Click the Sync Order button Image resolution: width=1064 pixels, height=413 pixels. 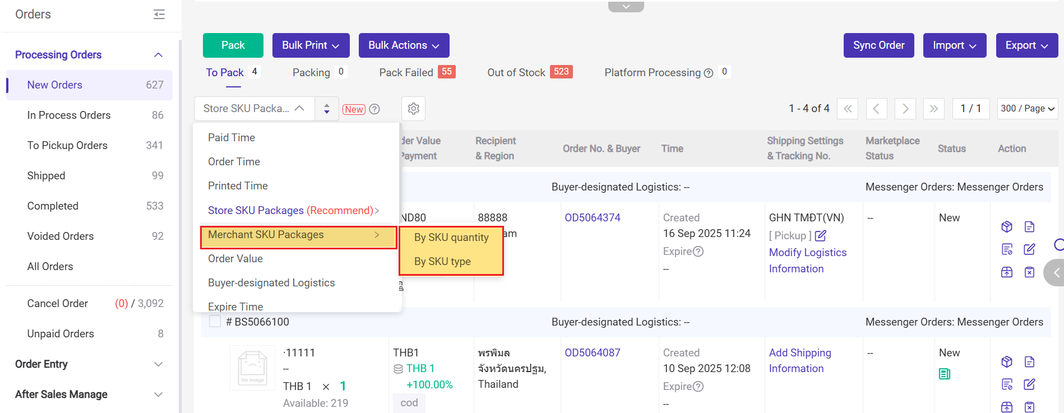tap(878, 45)
